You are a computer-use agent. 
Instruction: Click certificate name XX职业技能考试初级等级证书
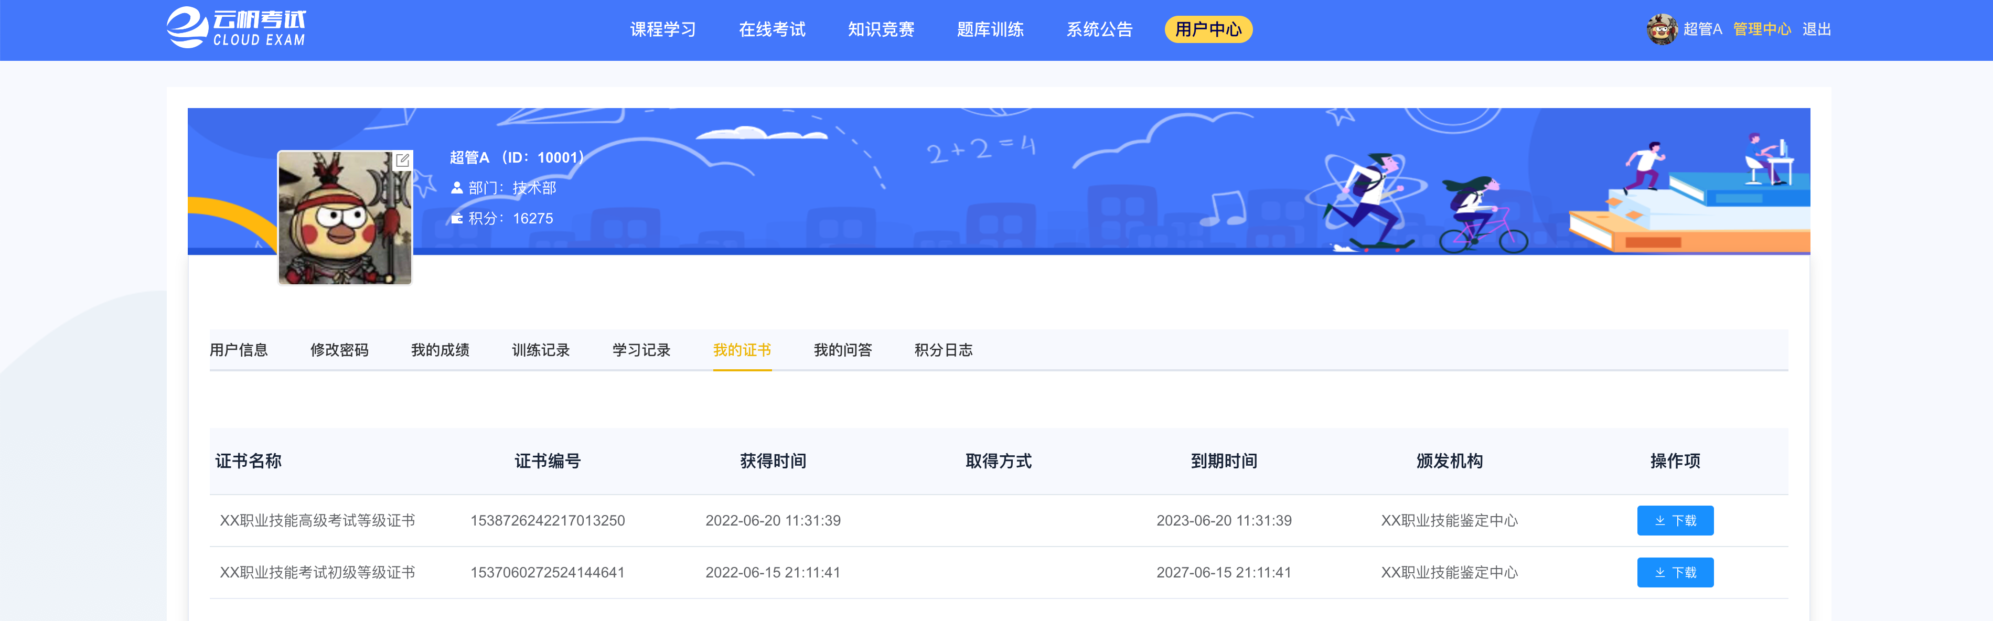[317, 572]
